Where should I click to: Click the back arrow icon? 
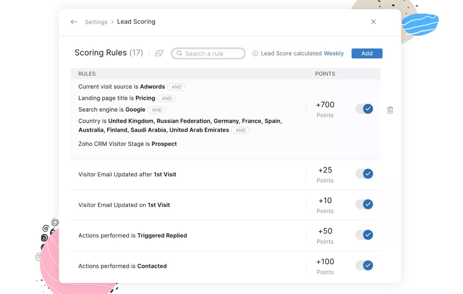click(74, 22)
